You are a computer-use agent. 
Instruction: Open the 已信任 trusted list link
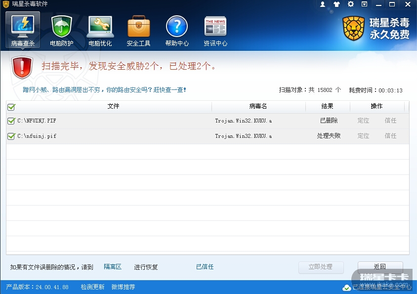205,267
